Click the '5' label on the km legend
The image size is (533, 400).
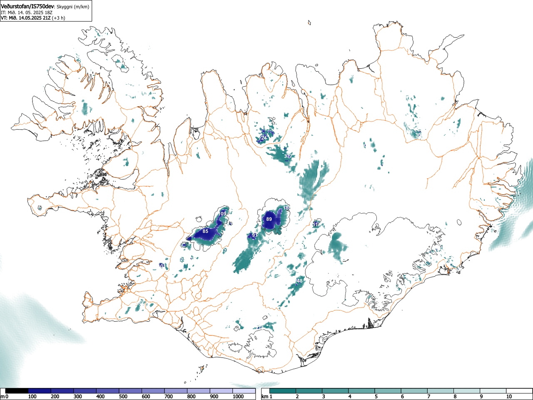coord(376,397)
